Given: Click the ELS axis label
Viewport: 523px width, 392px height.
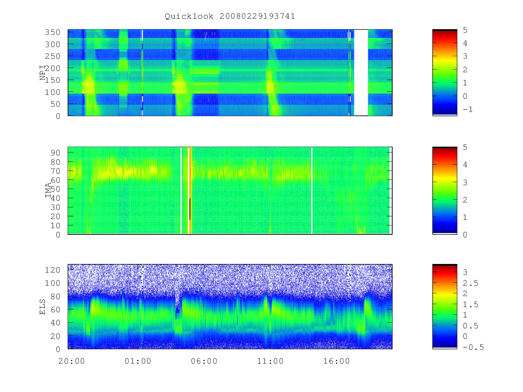Looking at the screenshot, I should point(43,307).
